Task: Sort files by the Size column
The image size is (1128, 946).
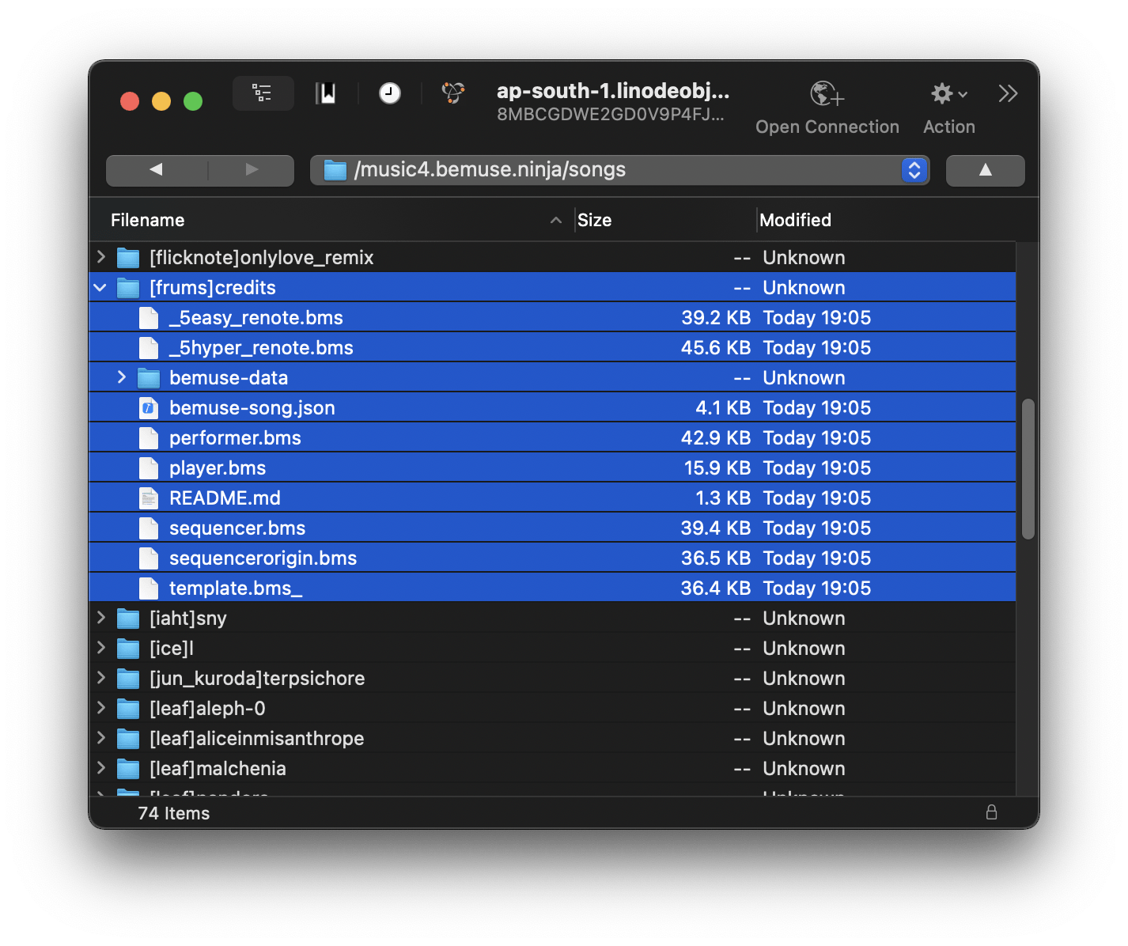Action: click(x=595, y=219)
